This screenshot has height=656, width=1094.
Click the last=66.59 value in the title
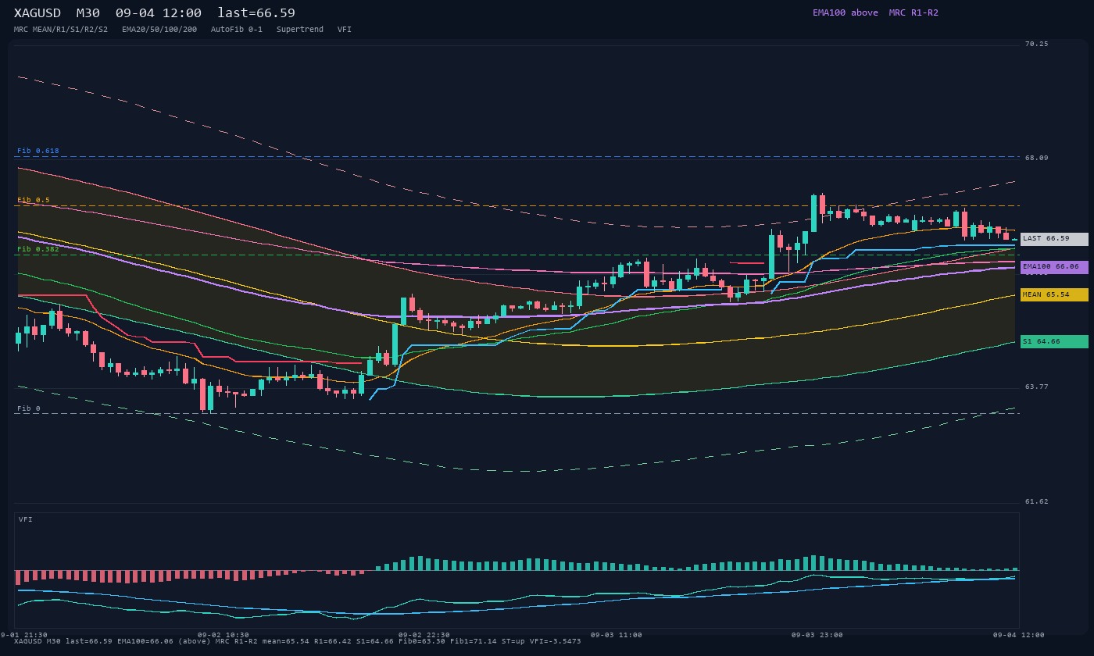pyautogui.click(x=256, y=13)
